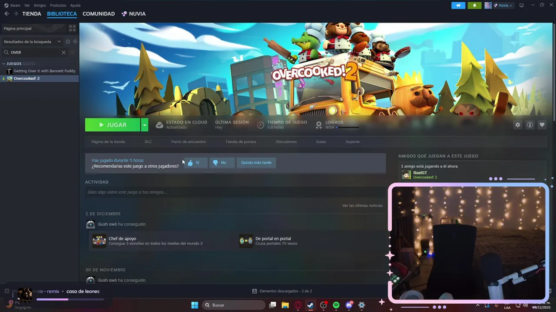Open notifications bell
Image resolution: width=556 pixels, height=312 pixels.
pos(474,5)
